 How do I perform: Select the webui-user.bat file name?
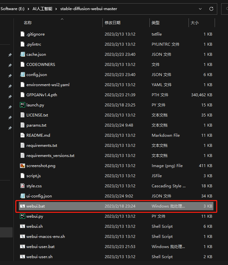tap(40, 247)
